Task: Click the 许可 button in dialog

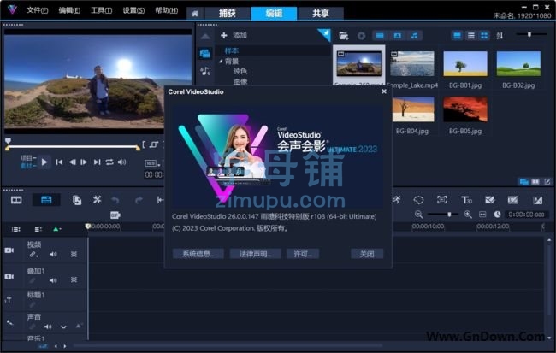Action: coord(303,254)
